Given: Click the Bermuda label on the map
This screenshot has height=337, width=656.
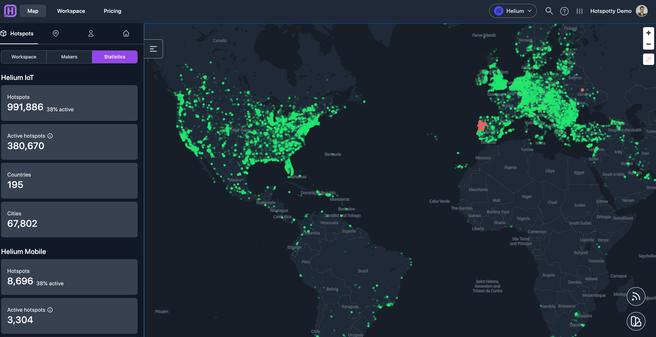Looking at the screenshot, I should 333,154.
